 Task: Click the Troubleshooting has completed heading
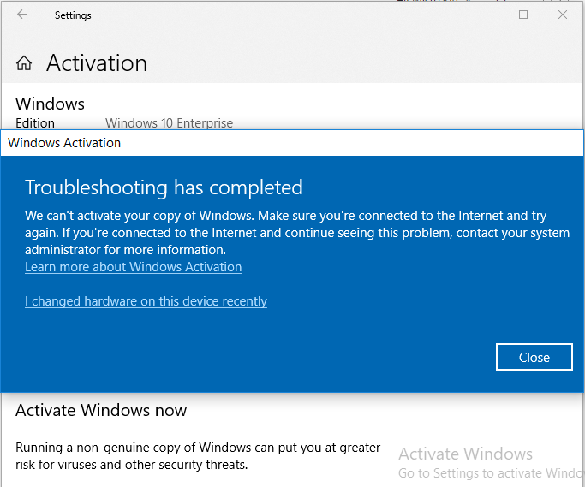click(164, 187)
